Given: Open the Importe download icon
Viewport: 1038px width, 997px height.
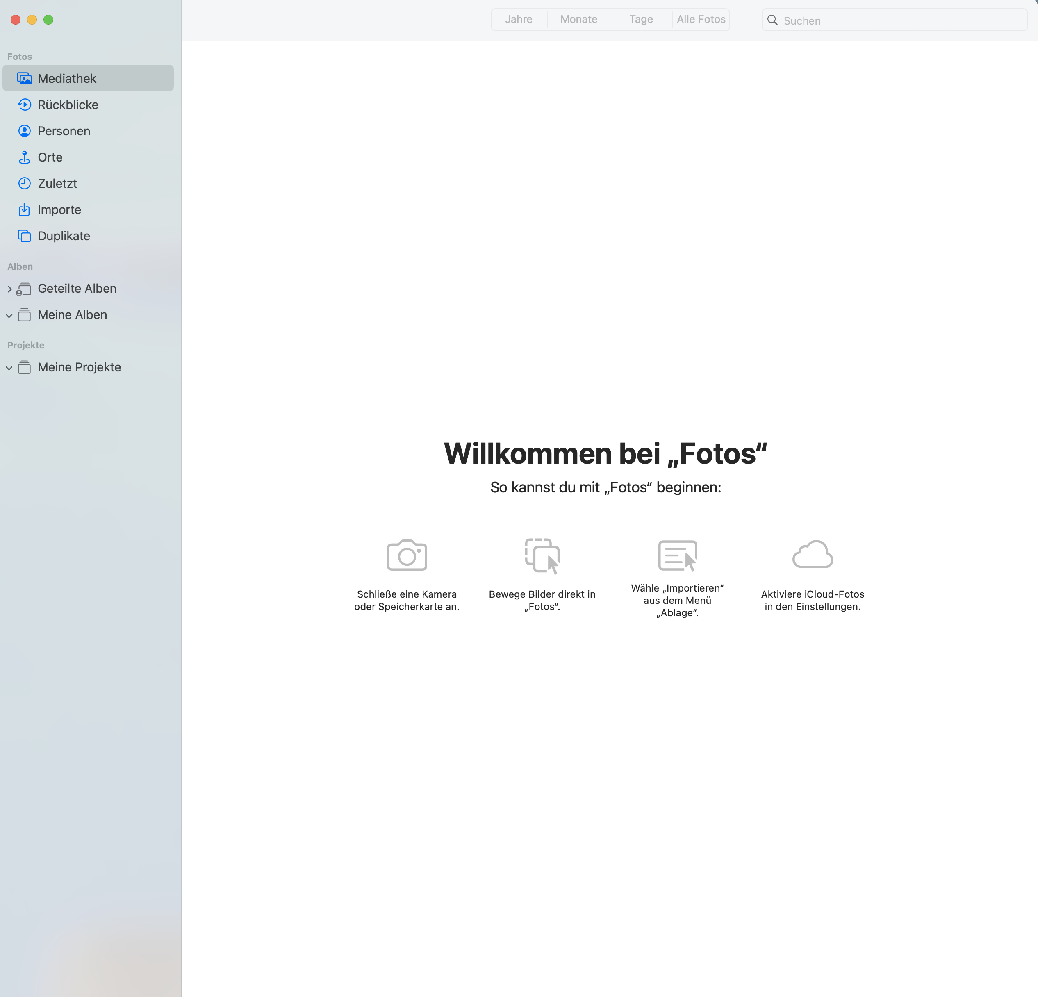Looking at the screenshot, I should tap(24, 209).
